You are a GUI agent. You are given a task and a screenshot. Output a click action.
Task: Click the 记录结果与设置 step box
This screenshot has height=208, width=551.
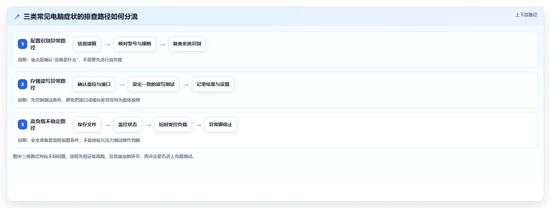[x=213, y=84]
